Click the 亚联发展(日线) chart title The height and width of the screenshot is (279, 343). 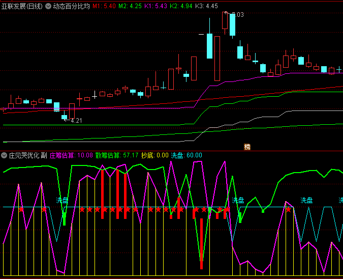tap(22, 7)
